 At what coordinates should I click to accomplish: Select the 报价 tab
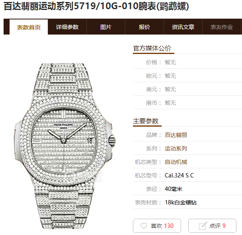click(144, 27)
